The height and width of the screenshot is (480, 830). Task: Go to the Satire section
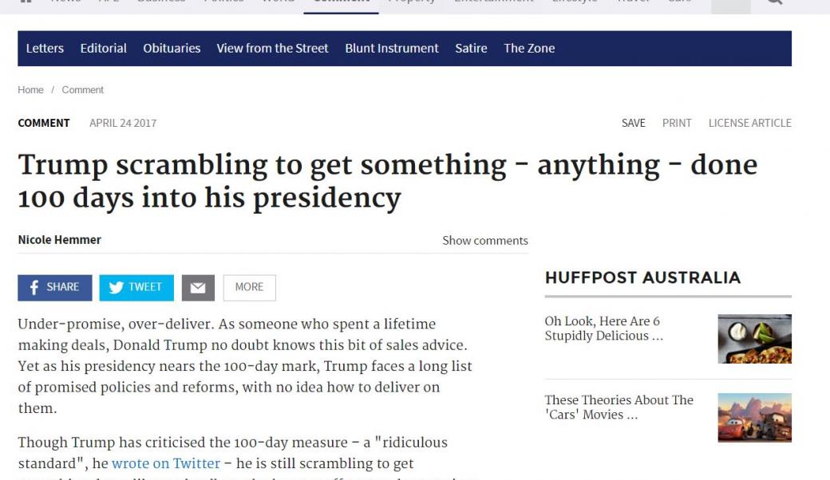(x=471, y=48)
